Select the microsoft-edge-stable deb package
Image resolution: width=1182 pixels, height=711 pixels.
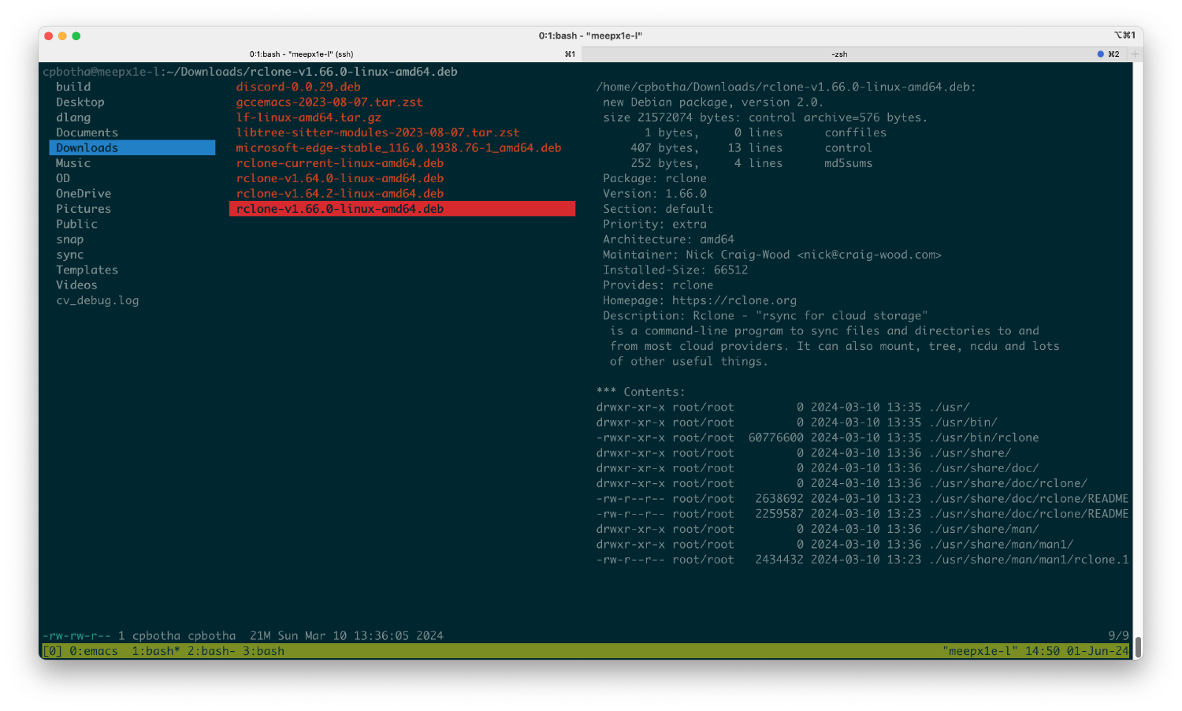[x=398, y=147]
